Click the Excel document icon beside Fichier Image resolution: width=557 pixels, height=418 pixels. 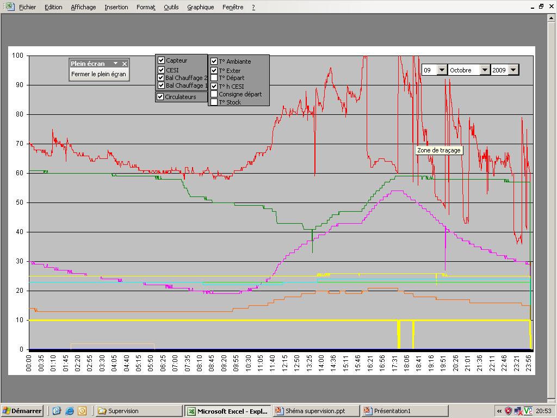tap(9, 7)
